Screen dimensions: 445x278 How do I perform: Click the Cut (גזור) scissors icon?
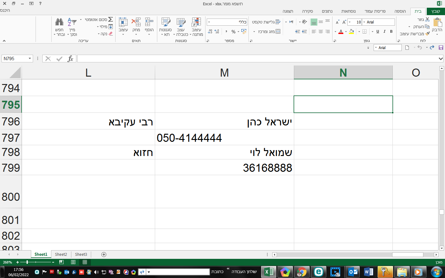(427, 19)
